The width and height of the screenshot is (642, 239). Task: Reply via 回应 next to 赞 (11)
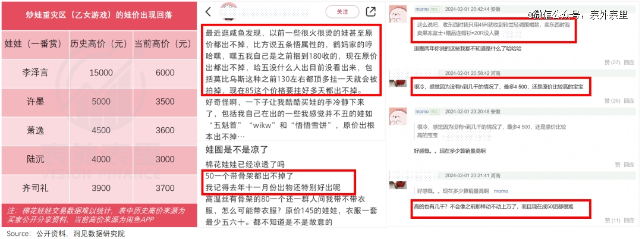[629, 221]
